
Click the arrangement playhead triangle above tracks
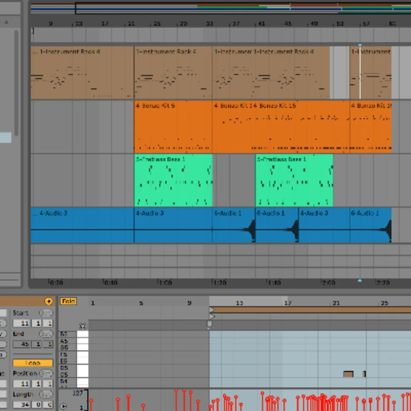[x=360, y=45]
